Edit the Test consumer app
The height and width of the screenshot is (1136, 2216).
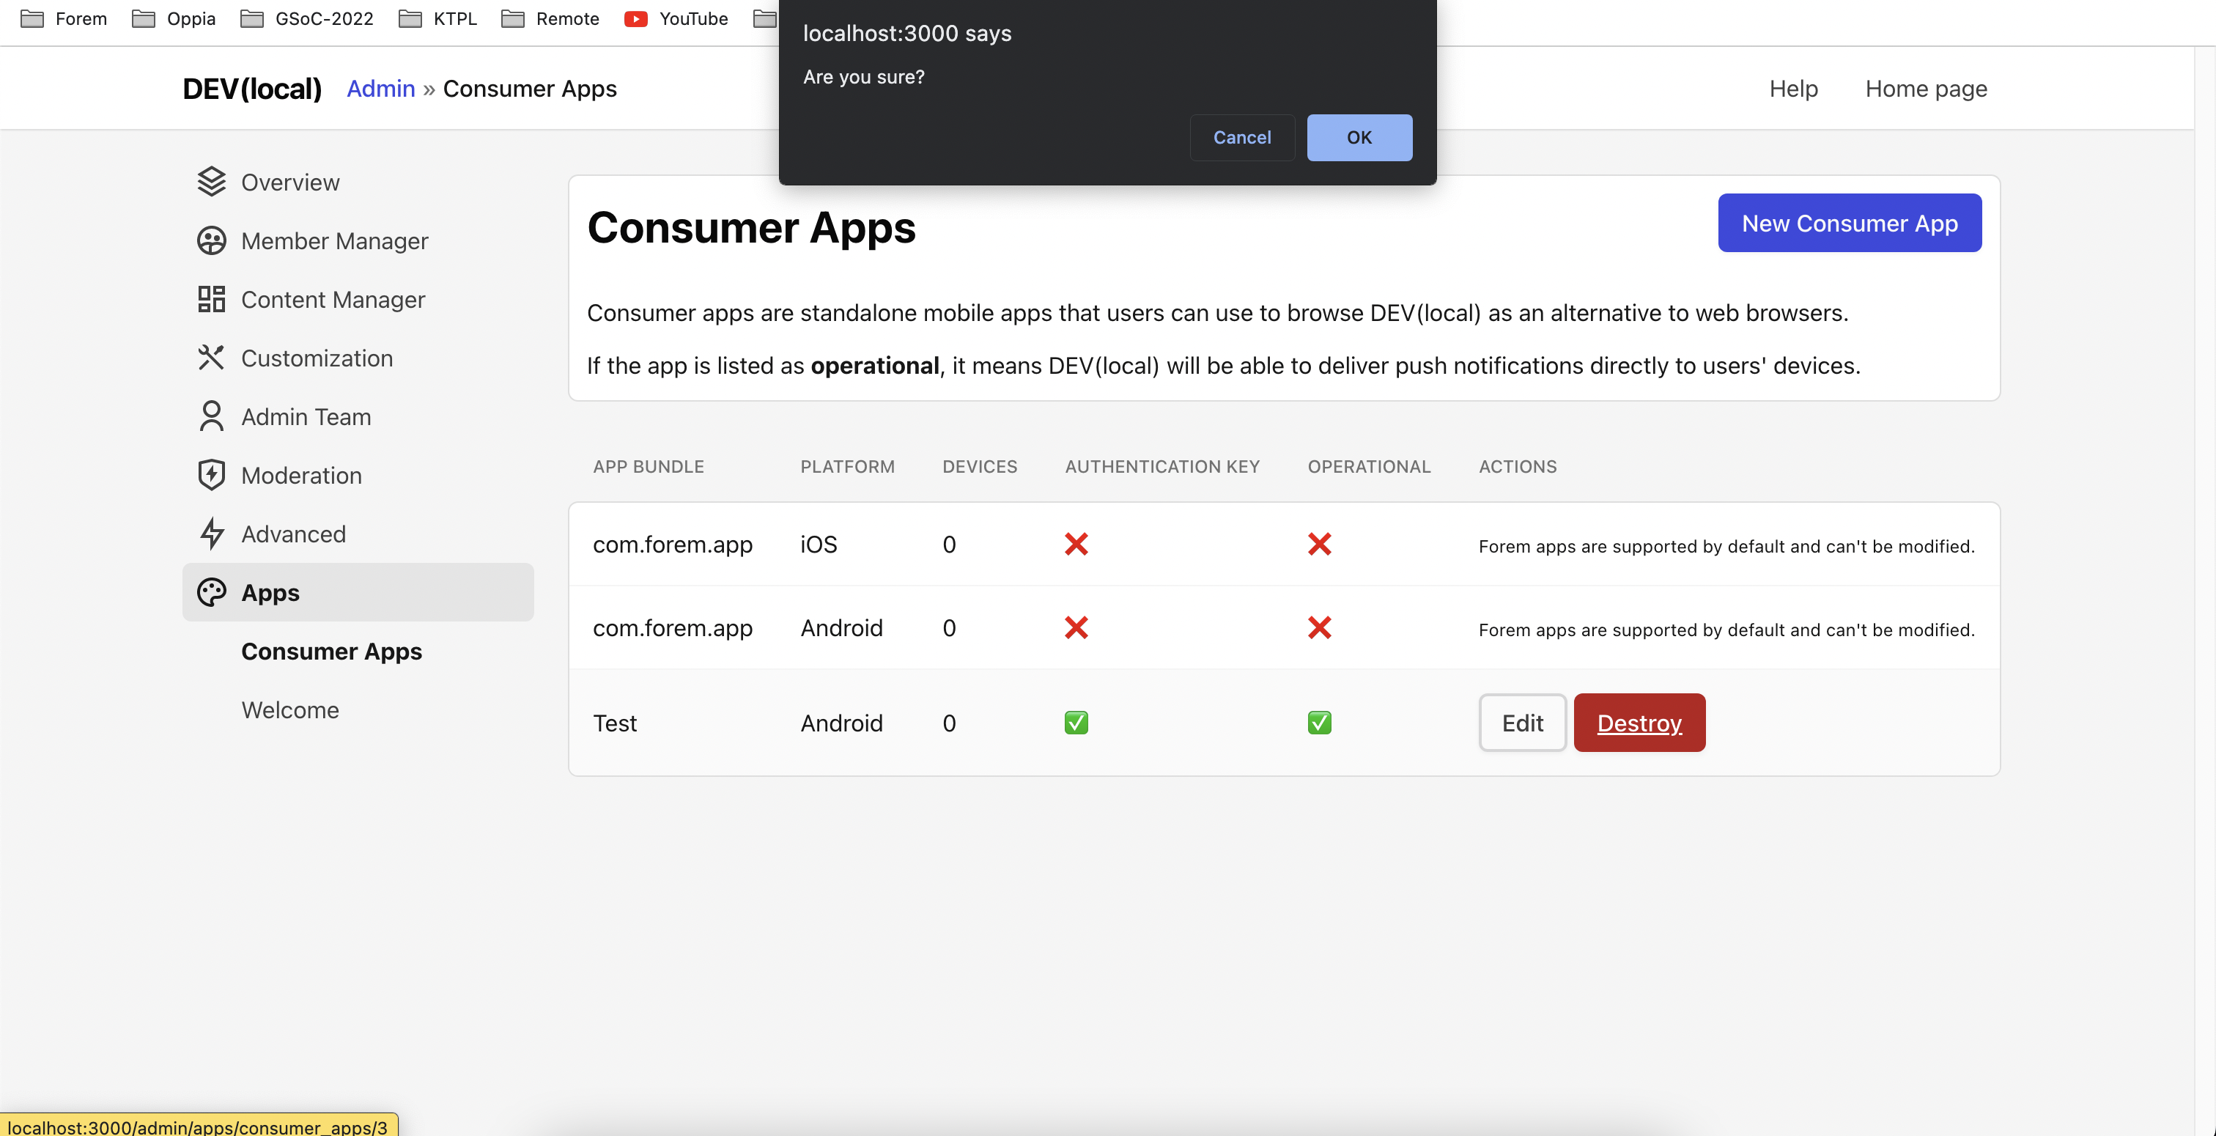pyautogui.click(x=1522, y=723)
